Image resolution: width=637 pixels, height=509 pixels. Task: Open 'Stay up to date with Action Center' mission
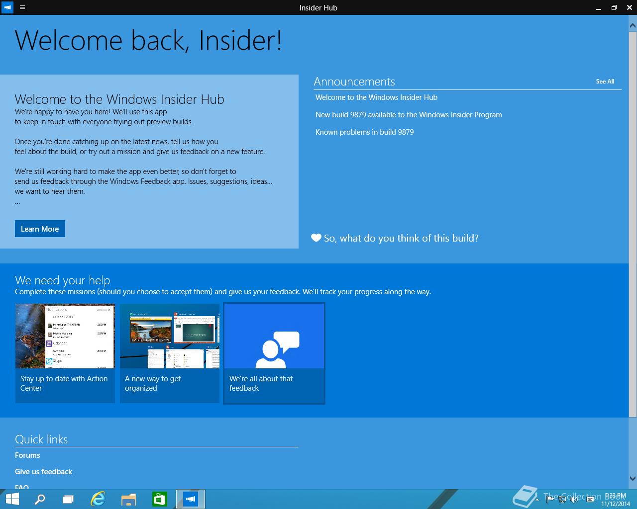coord(65,353)
